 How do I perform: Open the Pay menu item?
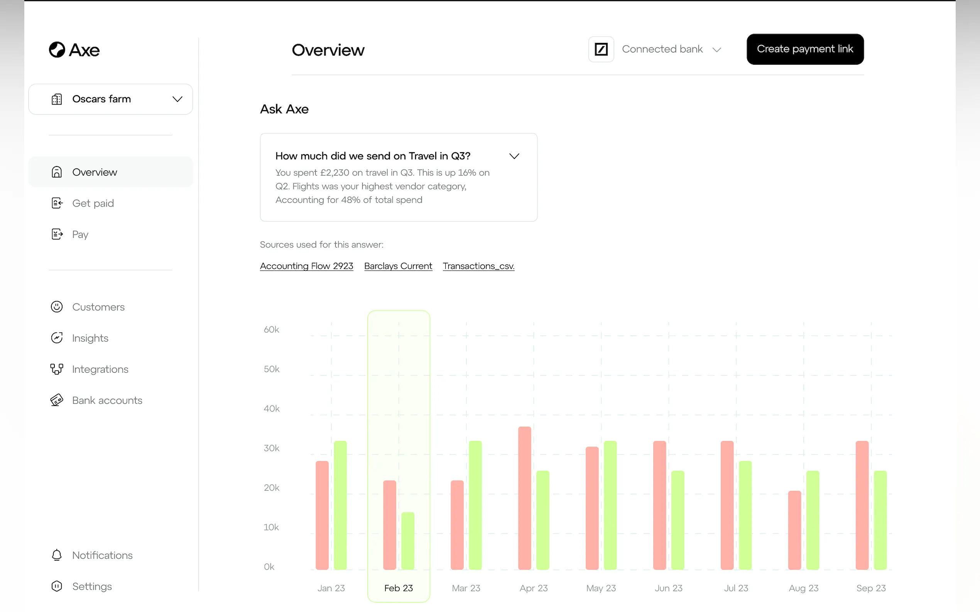click(80, 234)
